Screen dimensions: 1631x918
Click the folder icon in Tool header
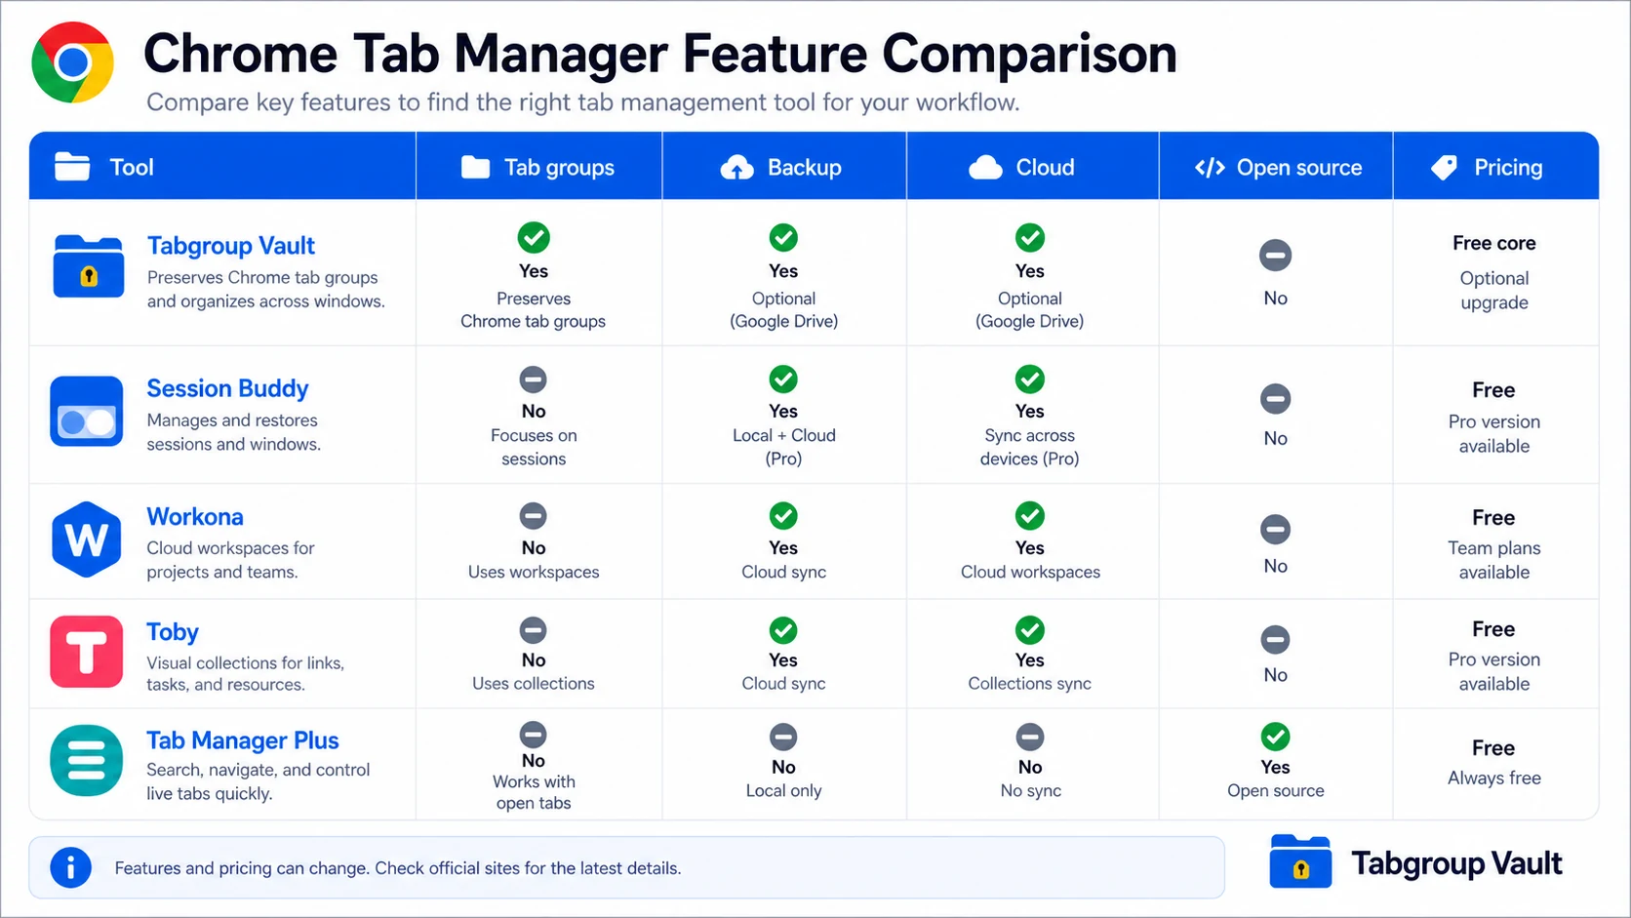(x=72, y=167)
